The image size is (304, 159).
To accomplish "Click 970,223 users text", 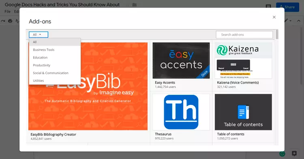I will click(x=164, y=138).
